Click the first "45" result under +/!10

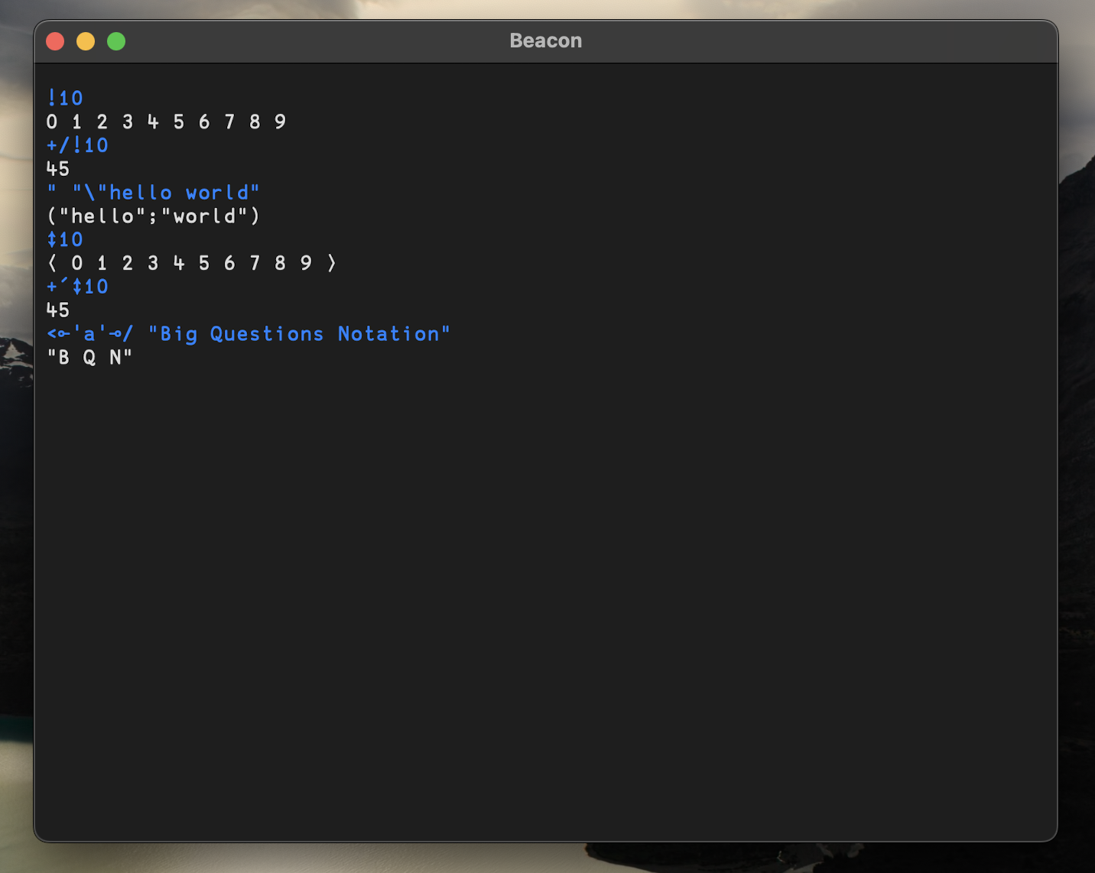tap(58, 169)
